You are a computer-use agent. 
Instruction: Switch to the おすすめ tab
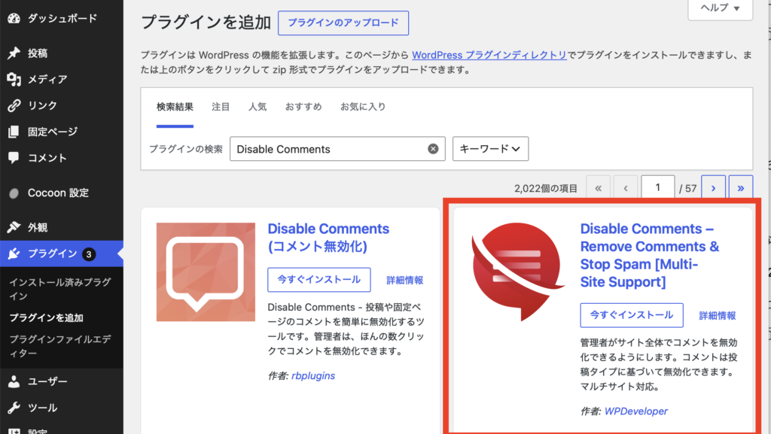pos(303,107)
